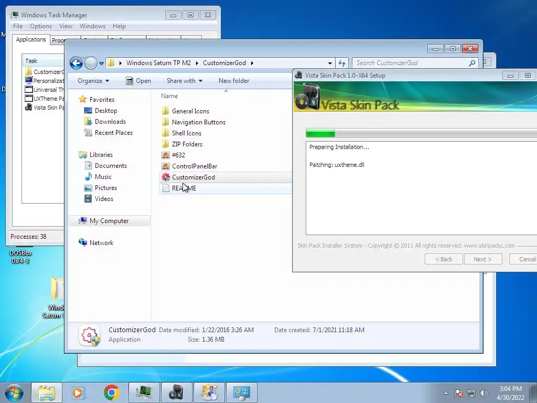Open the recent locations dropdown beside navigation arrows
The width and height of the screenshot is (537, 403).
click(101, 63)
